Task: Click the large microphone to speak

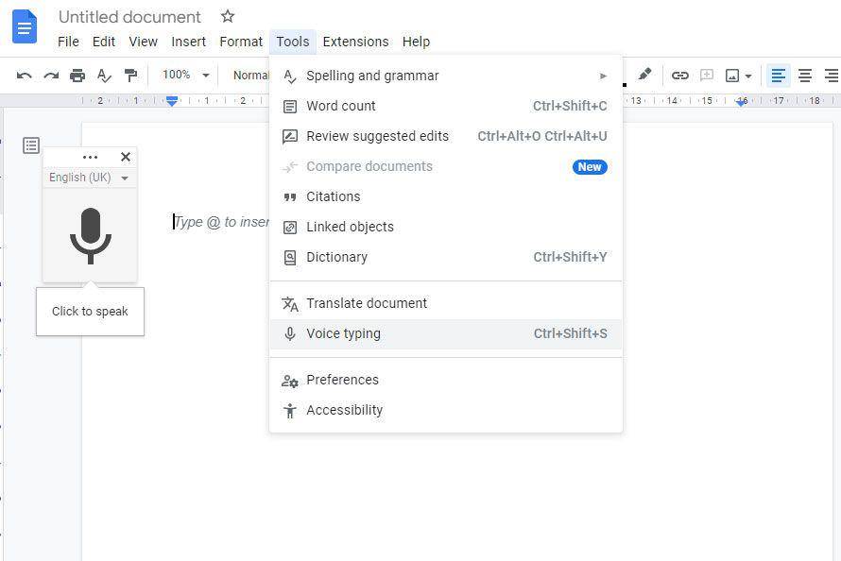Action: pos(90,236)
